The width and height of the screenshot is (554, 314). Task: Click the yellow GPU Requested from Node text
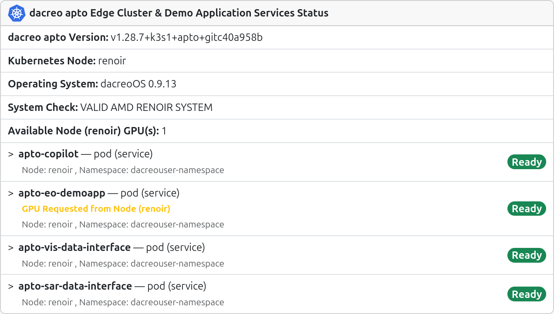(x=96, y=209)
